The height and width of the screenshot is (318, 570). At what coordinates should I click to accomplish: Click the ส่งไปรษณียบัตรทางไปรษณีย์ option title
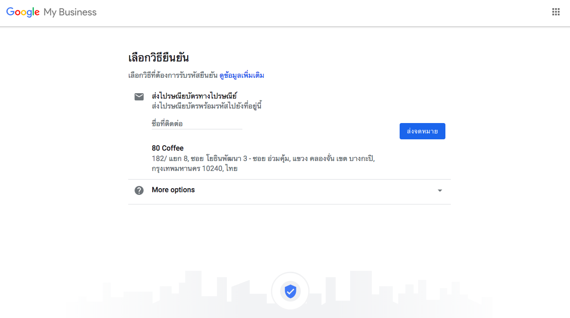click(194, 96)
